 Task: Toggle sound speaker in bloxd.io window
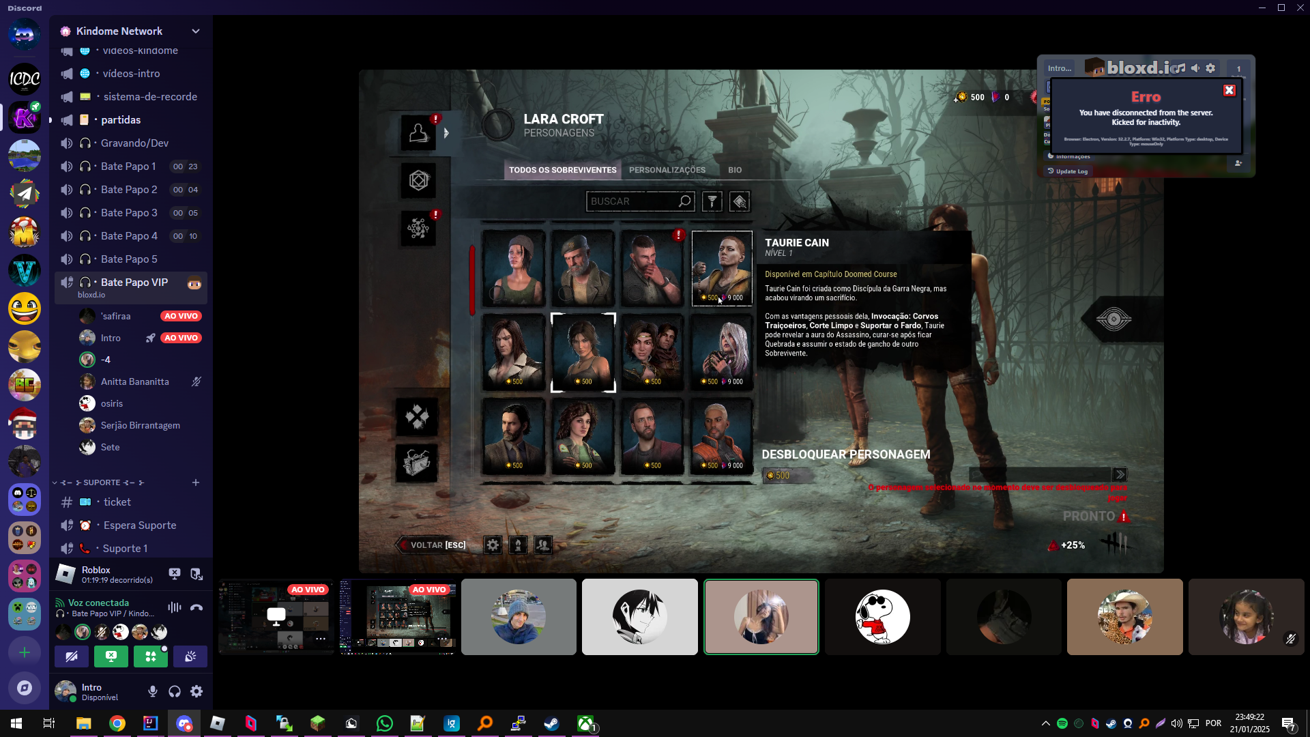1195,68
